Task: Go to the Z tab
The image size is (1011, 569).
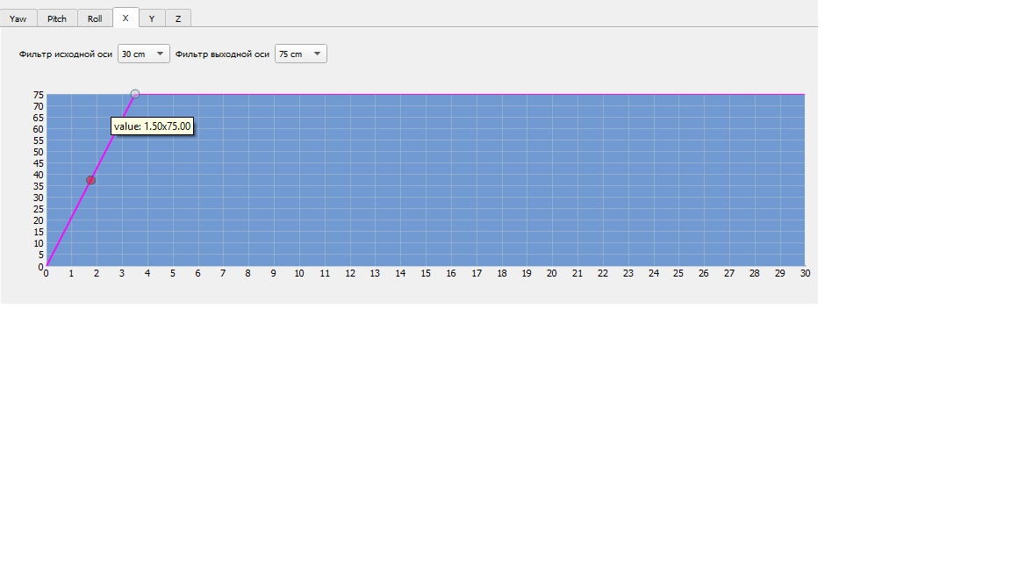Action: [178, 18]
